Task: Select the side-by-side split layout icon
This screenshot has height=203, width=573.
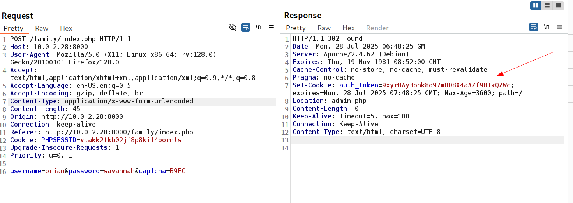Action: click(536, 5)
